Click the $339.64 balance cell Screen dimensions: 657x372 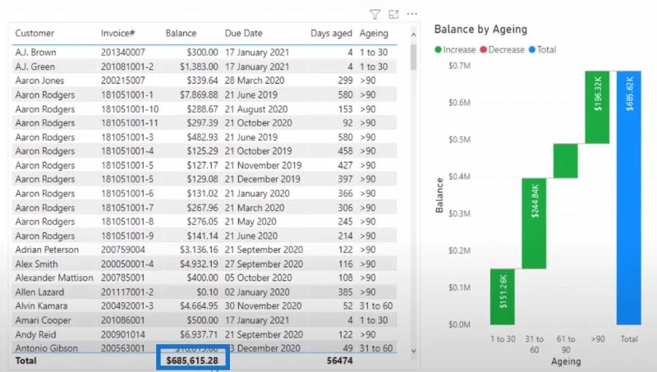click(202, 80)
